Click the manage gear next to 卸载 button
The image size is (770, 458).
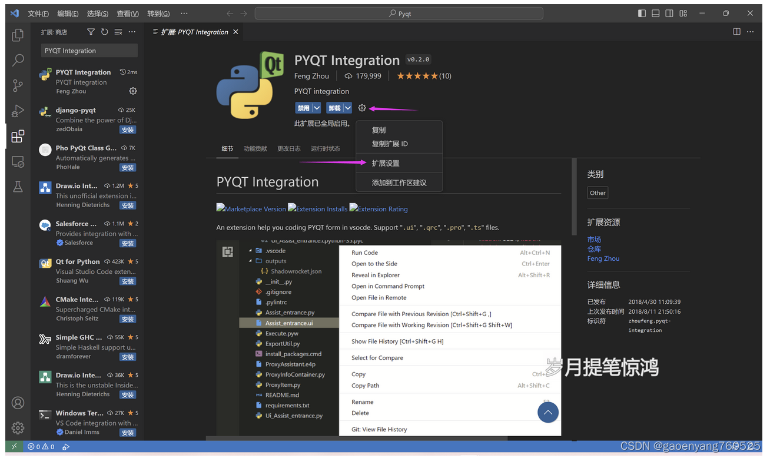click(362, 108)
